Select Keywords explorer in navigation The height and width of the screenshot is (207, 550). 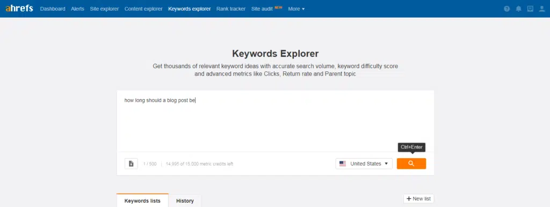click(190, 9)
